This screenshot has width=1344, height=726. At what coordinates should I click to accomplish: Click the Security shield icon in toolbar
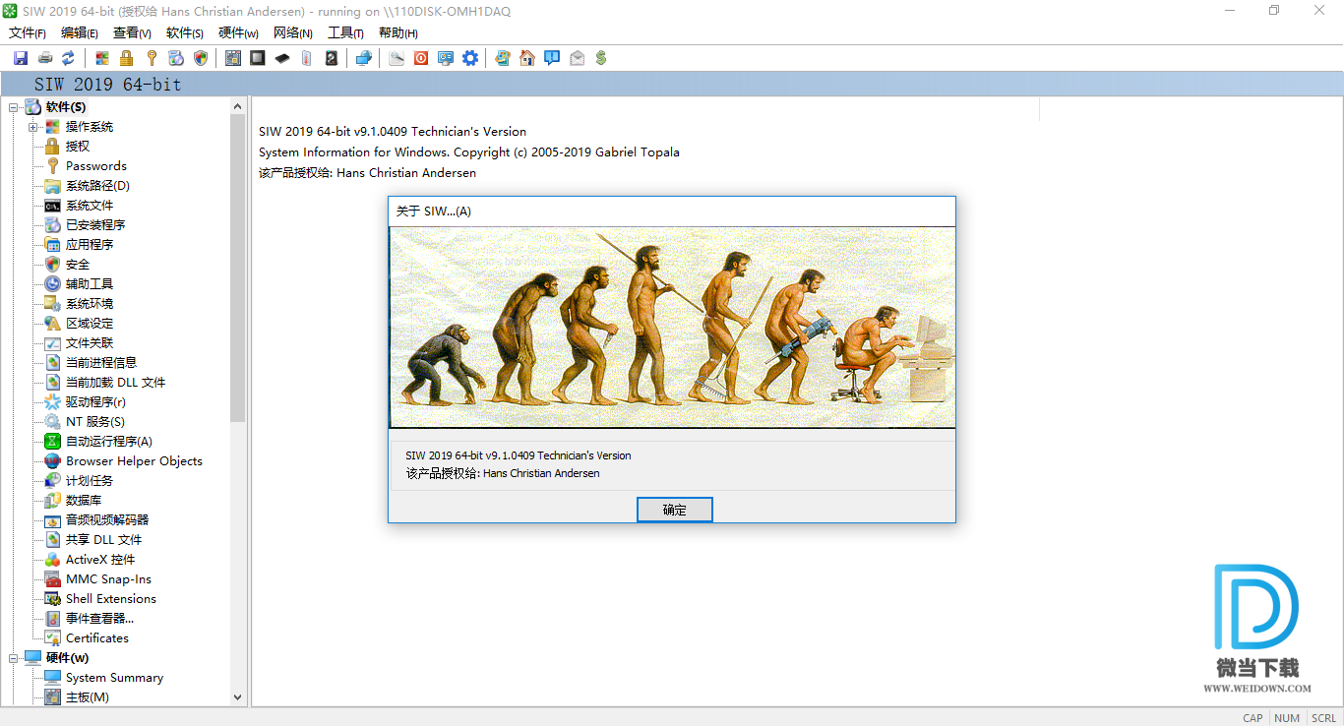click(x=201, y=58)
